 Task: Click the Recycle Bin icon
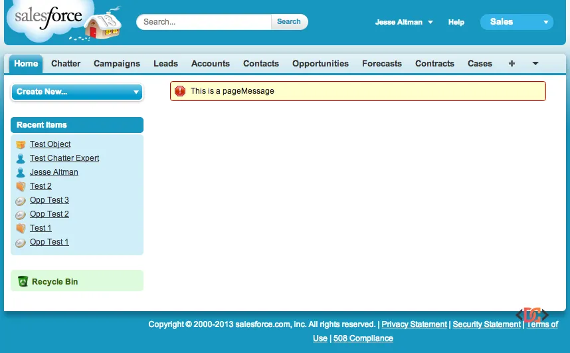click(23, 281)
